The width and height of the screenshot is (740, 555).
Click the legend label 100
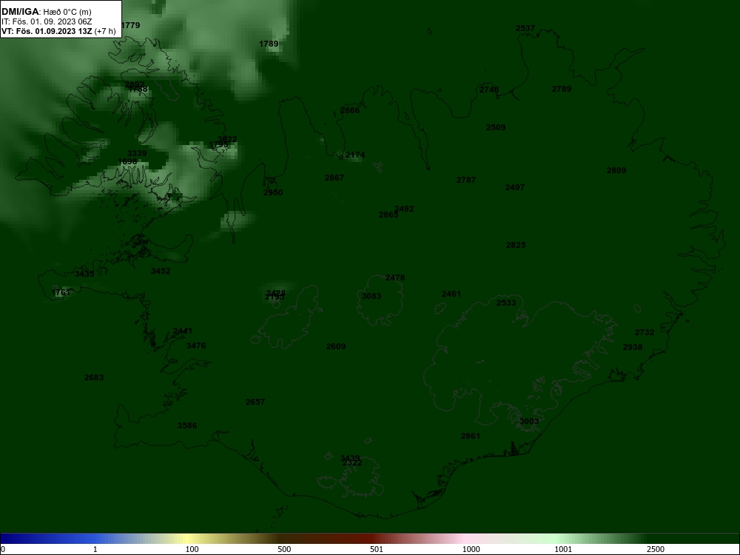192,549
